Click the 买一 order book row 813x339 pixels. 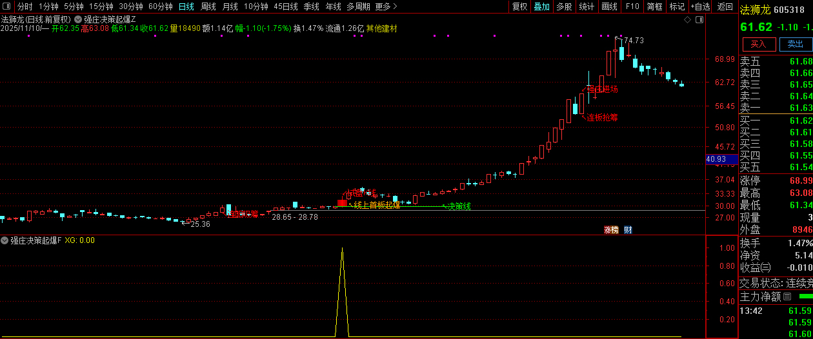(x=776, y=121)
